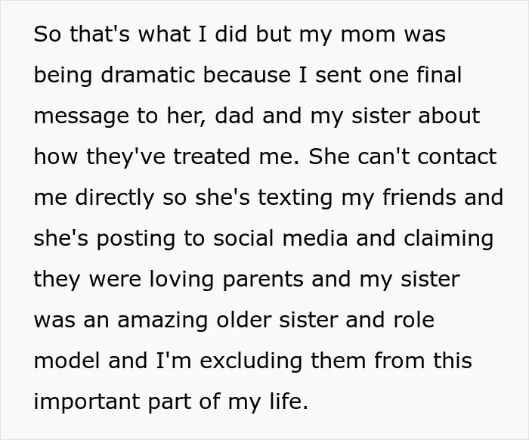Click the word "texting" in the paragraph
Screen dimensions: 529x440
tap(295, 198)
